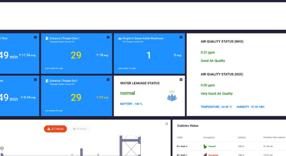Click Position from sensor column header
This screenshot has width=286, height=156.
click(274, 137)
